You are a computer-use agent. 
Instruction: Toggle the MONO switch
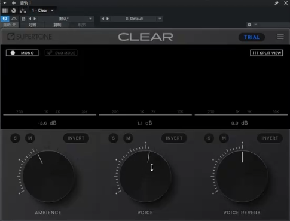click(22, 53)
